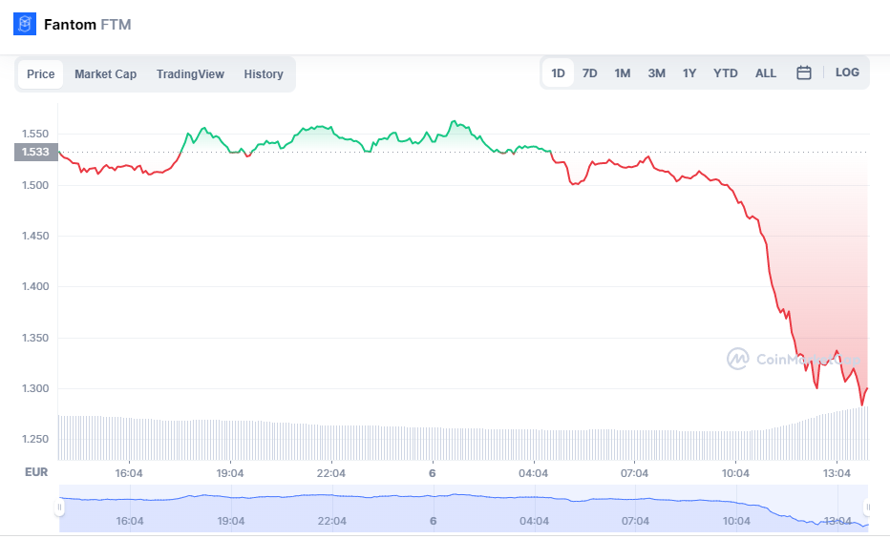Select the 7D time range

click(590, 73)
